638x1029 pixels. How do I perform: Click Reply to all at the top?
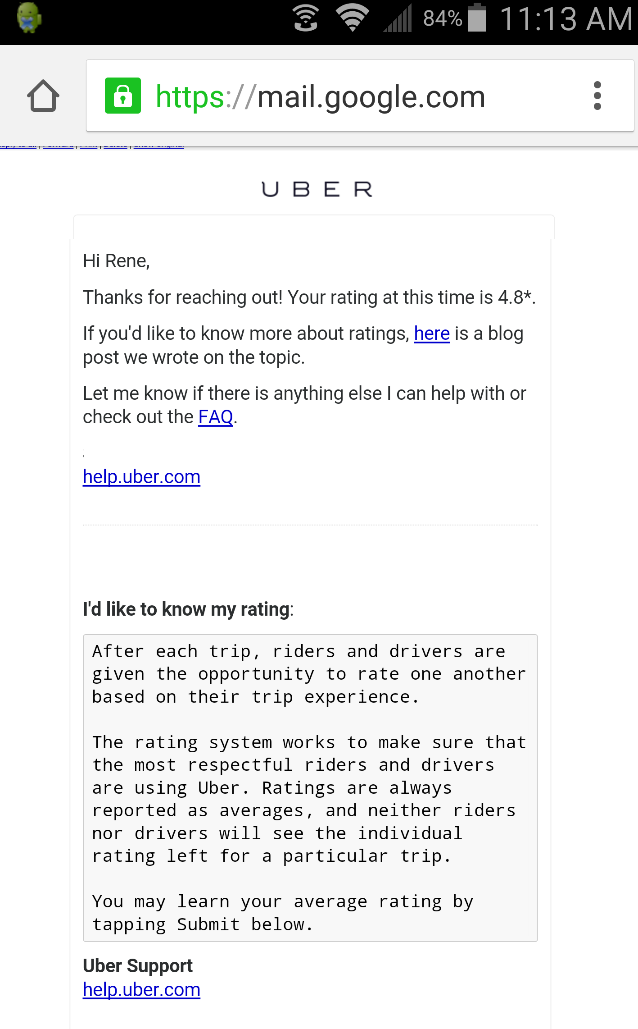coord(18,145)
